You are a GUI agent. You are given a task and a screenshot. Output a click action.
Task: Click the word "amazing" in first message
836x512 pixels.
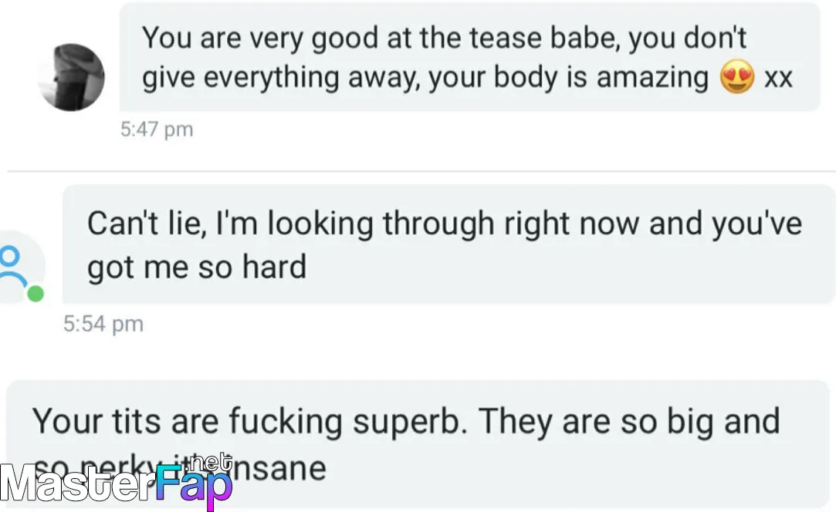point(652,79)
